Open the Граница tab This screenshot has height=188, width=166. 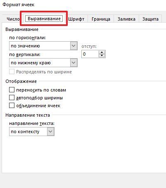coord(101,19)
